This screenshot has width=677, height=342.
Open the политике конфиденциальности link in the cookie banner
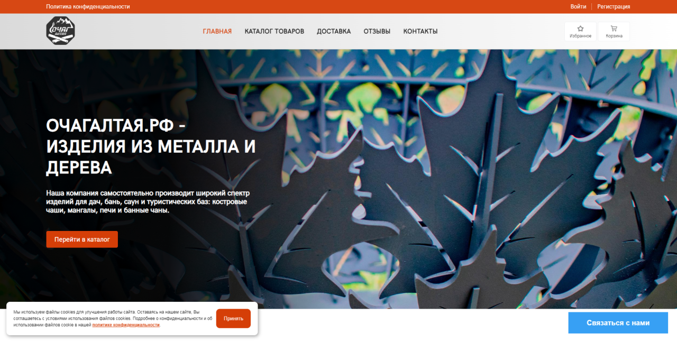pos(126,325)
